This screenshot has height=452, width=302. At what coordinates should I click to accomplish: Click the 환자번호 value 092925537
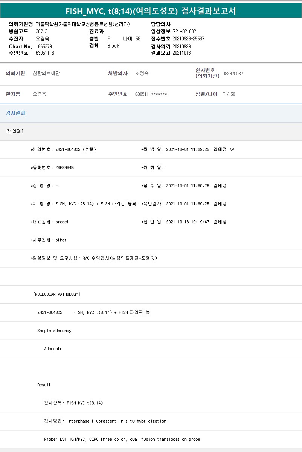click(x=233, y=74)
